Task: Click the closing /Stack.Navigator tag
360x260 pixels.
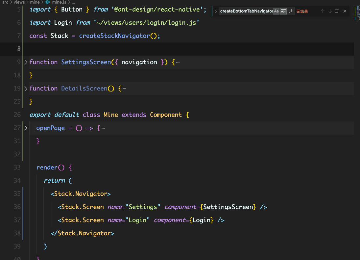Action: point(83,233)
